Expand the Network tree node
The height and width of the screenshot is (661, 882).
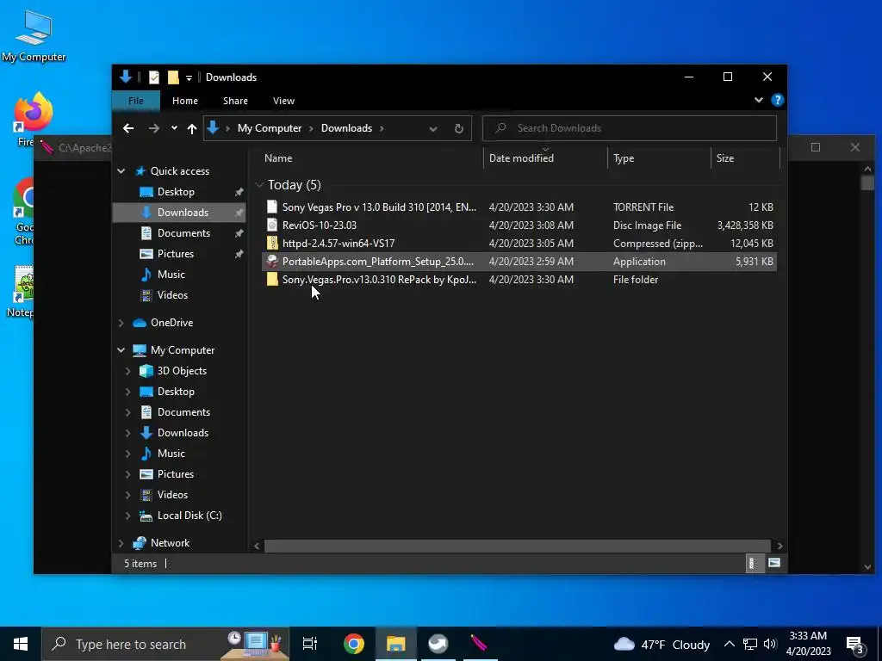click(121, 543)
